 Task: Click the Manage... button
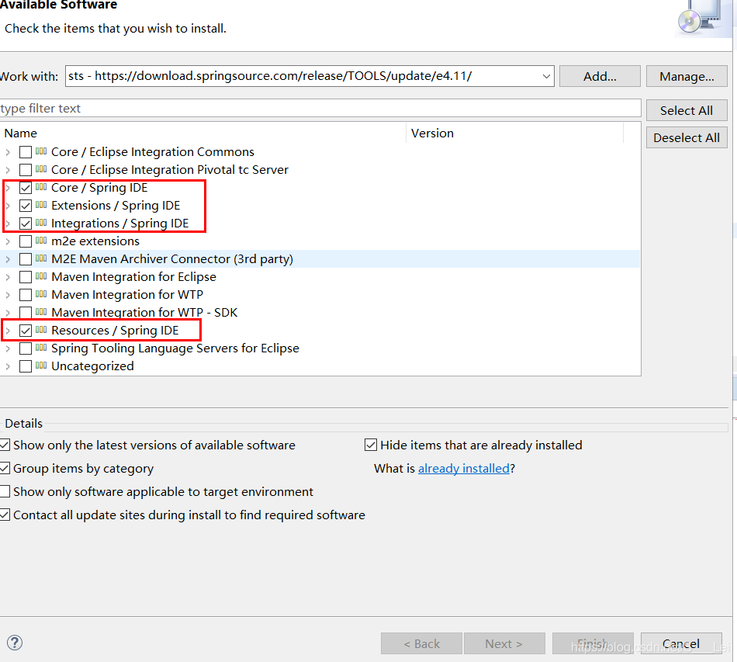(687, 76)
